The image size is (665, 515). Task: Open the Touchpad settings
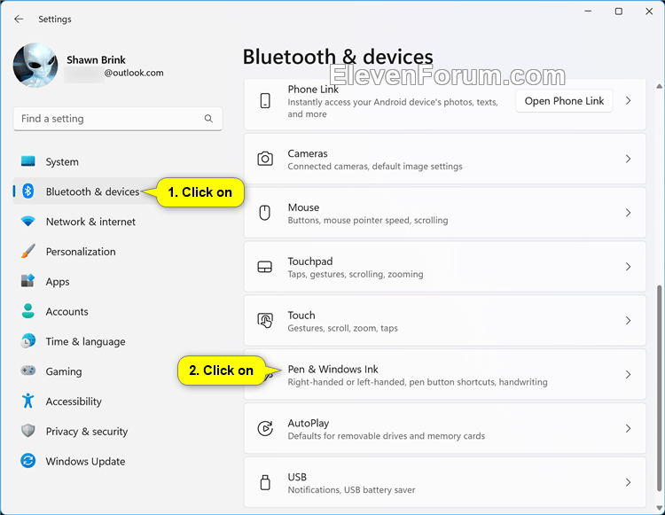tap(445, 267)
